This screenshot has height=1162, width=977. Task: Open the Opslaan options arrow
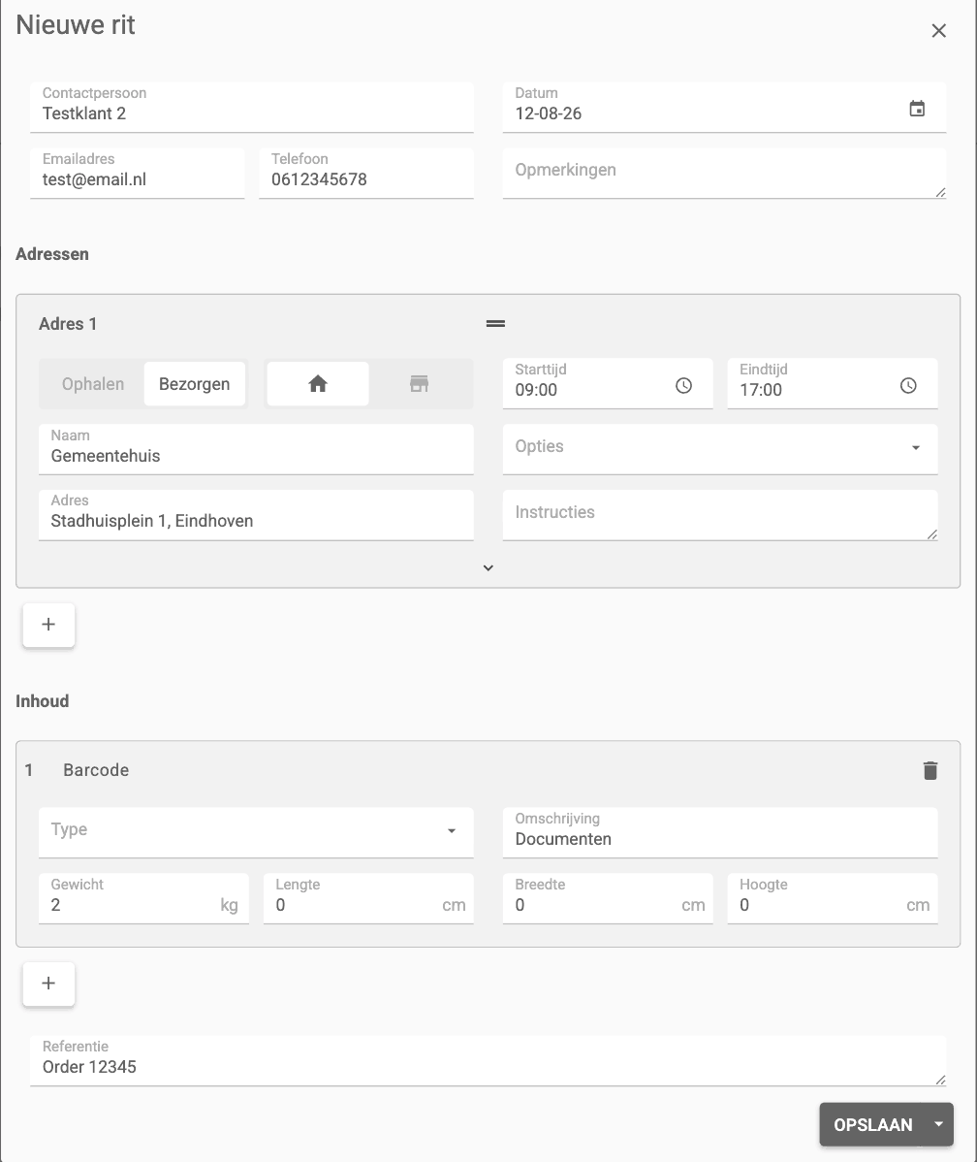(938, 1124)
